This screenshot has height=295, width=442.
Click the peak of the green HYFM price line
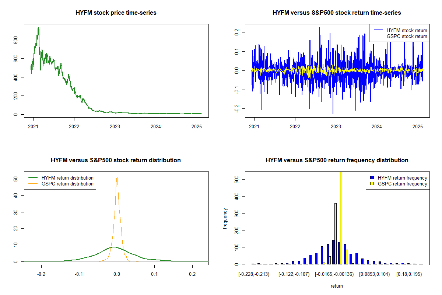(x=38, y=28)
